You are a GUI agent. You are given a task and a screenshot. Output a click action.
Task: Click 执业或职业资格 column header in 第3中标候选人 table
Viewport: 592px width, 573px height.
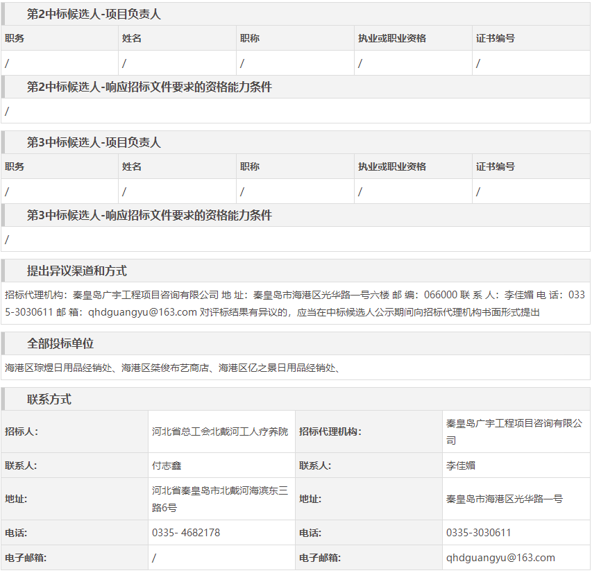tap(391, 166)
